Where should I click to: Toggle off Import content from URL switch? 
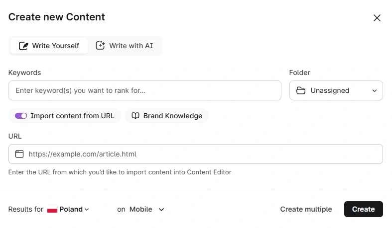pos(21,116)
